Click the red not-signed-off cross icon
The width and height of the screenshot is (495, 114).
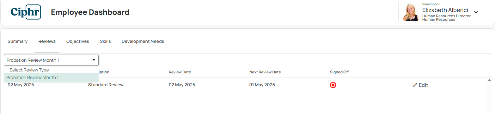(333, 85)
